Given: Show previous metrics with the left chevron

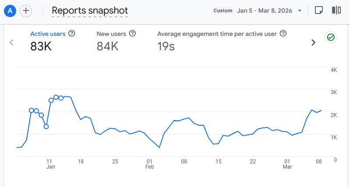Looking at the screenshot, I should [x=12, y=42].
